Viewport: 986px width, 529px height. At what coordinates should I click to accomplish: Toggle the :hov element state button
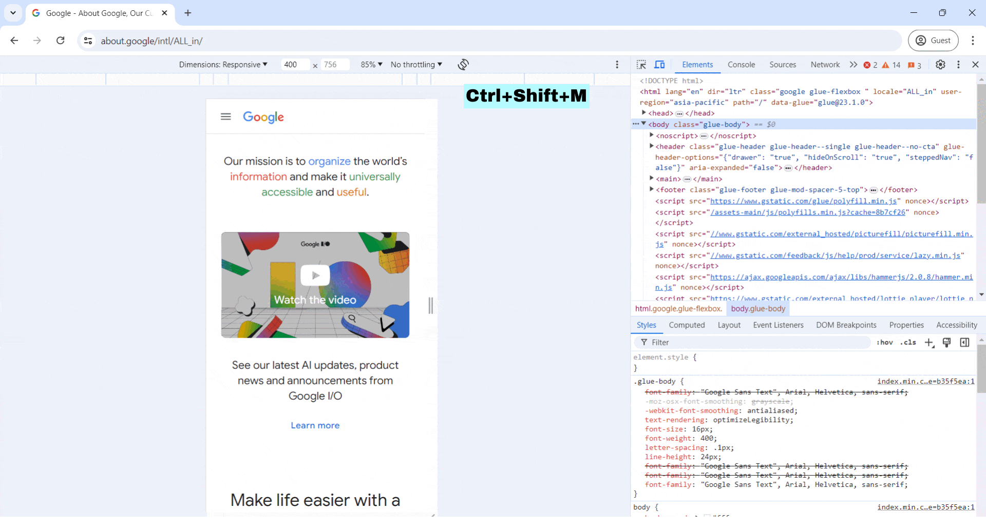click(x=885, y=342)
